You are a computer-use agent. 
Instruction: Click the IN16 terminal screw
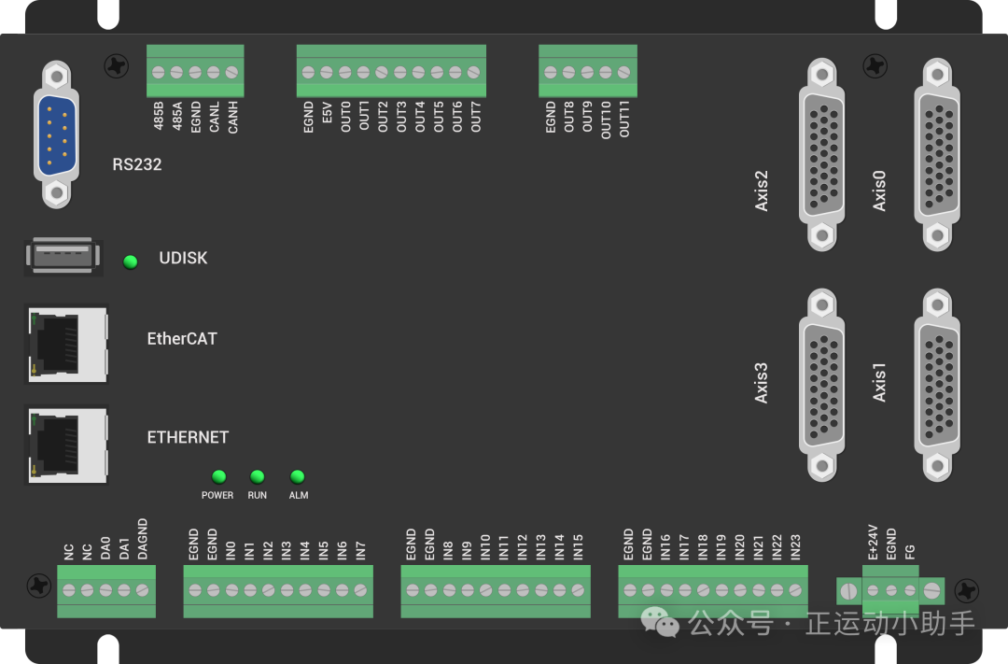(666, 590)
